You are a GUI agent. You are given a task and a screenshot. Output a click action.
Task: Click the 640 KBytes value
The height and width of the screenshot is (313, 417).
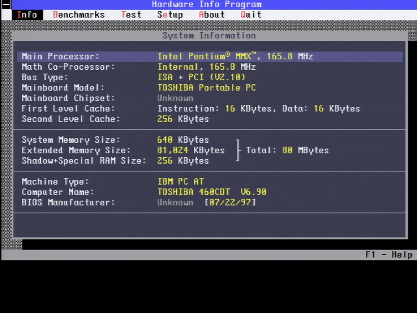(x=183, y=140)
